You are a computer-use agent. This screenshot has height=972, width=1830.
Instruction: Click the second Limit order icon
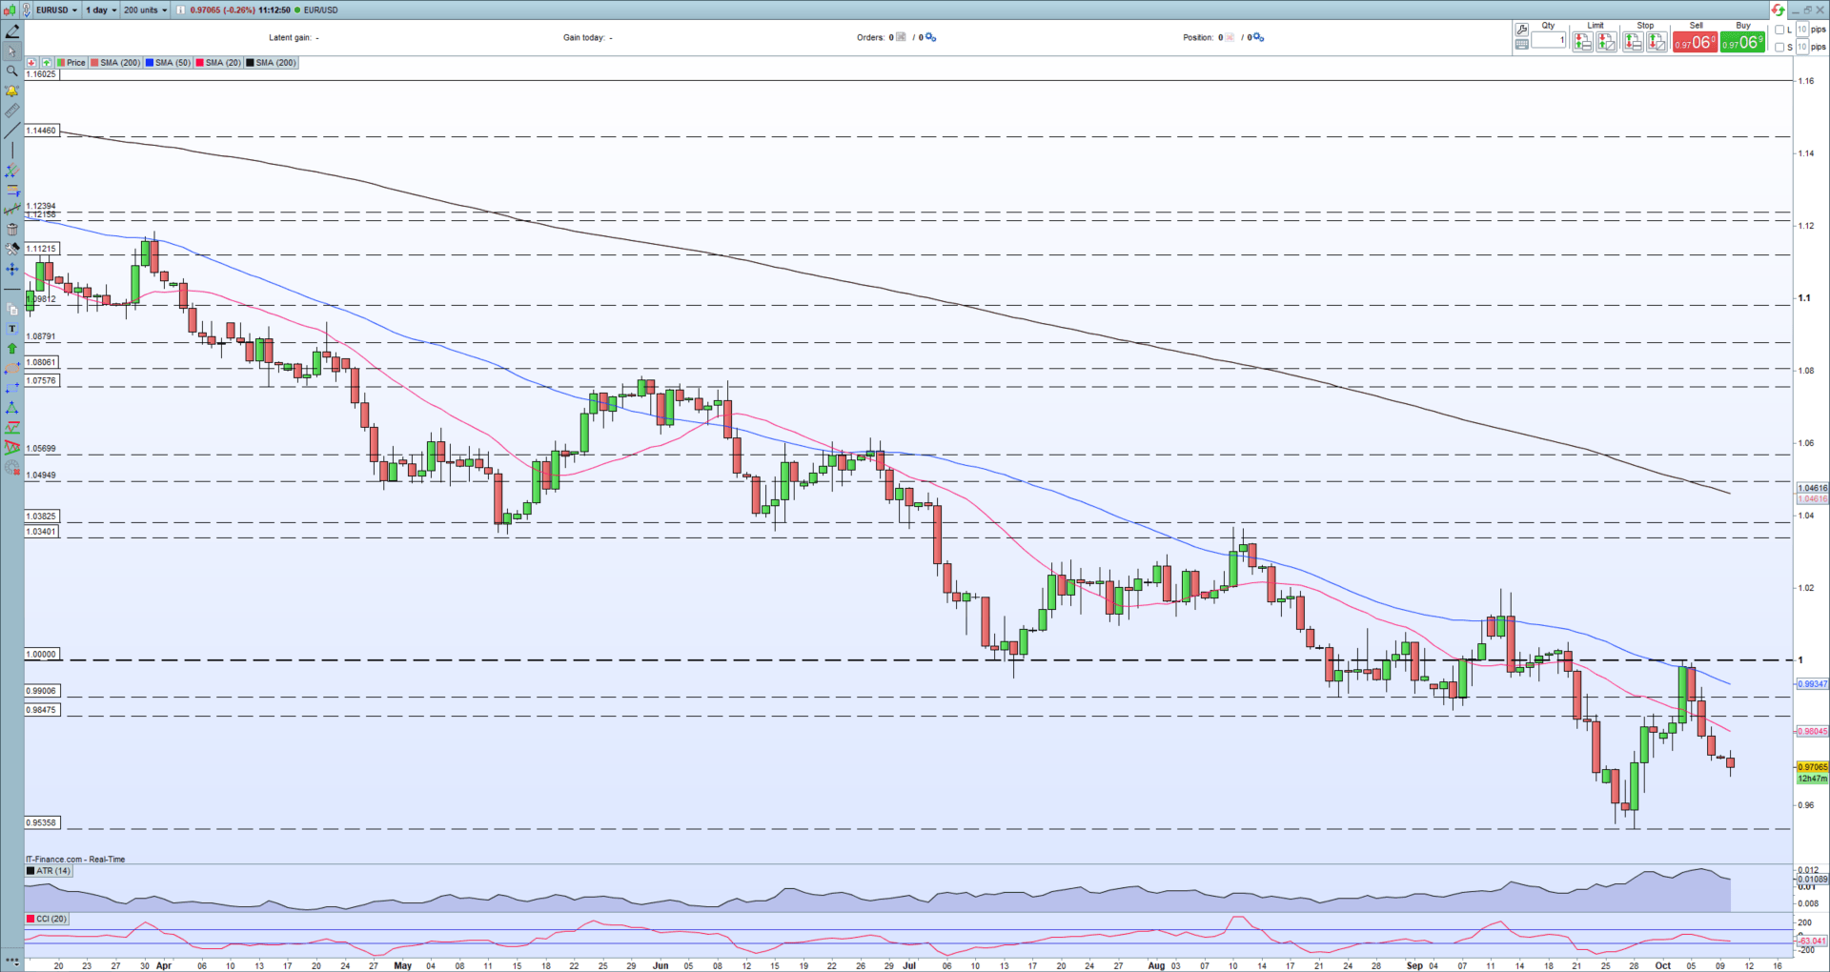point(1606,42)
